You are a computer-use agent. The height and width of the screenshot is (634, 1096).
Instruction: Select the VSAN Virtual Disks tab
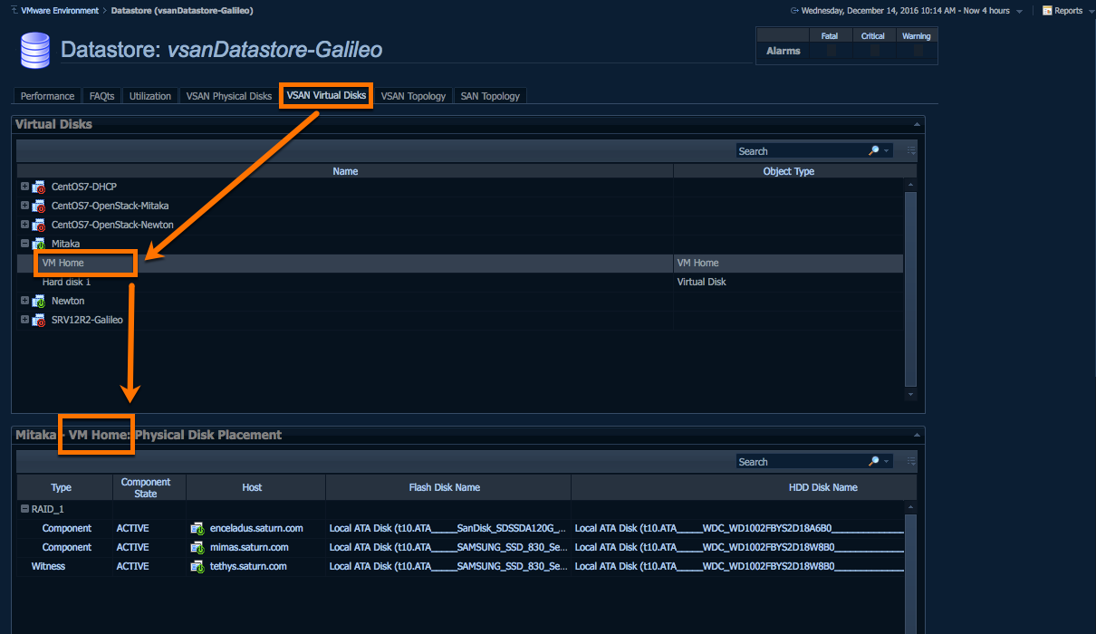(x=326, y=95)
